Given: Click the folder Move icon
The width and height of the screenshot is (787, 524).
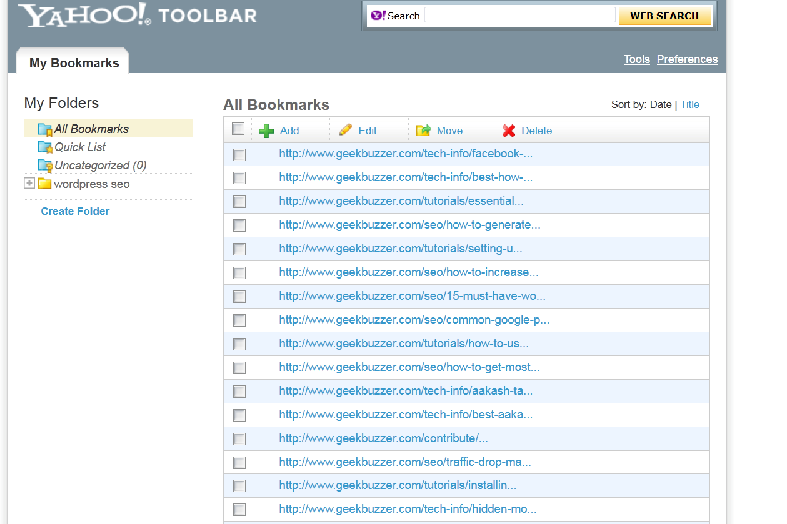Looking at the screenshot, I should coord(424,130).
